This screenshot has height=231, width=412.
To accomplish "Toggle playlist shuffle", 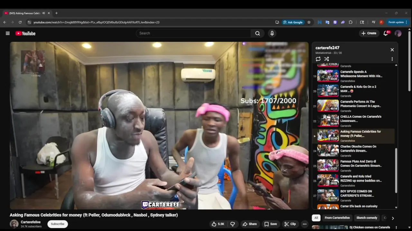I will [326, 59].
